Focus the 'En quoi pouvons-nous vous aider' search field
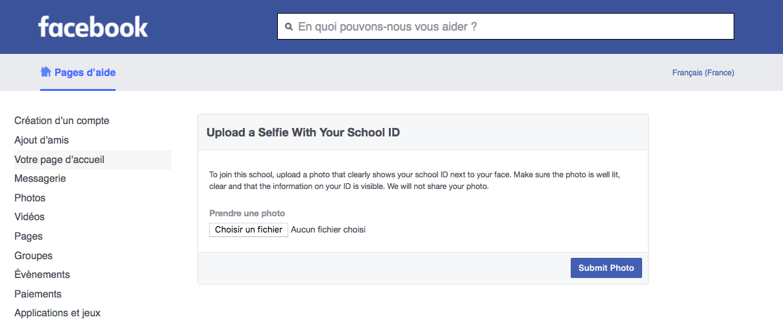Viewport: 783px width, 328px height. point(506,27)
